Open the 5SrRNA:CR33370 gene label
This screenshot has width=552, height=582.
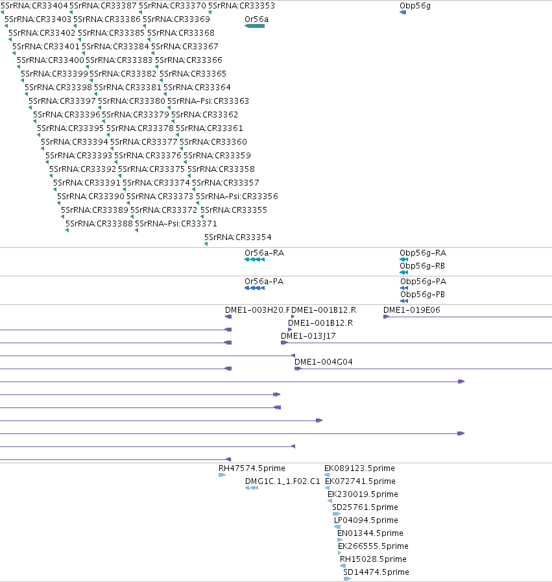(173, 6)
